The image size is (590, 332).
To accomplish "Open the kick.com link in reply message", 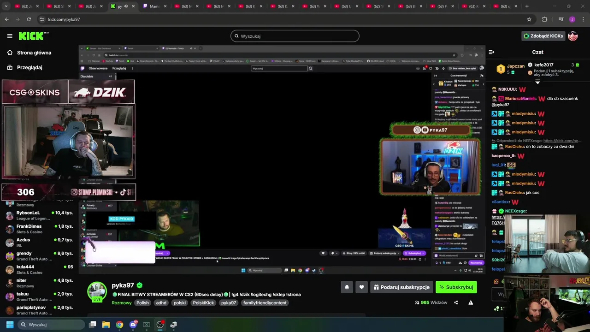I will 562,141.
